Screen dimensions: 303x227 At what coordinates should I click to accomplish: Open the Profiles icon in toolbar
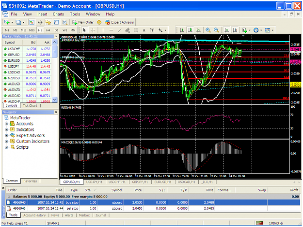(x=18, y=22)
